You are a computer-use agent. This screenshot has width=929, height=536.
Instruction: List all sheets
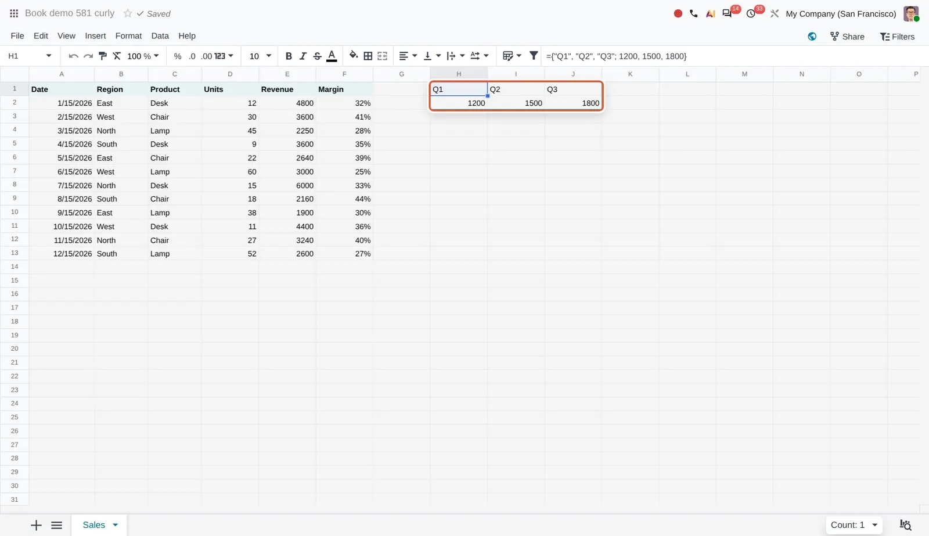[56, 525]
